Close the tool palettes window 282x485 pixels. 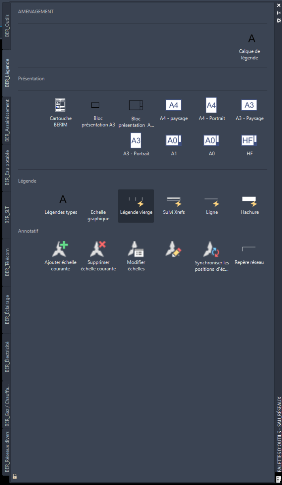coord(278,5)
